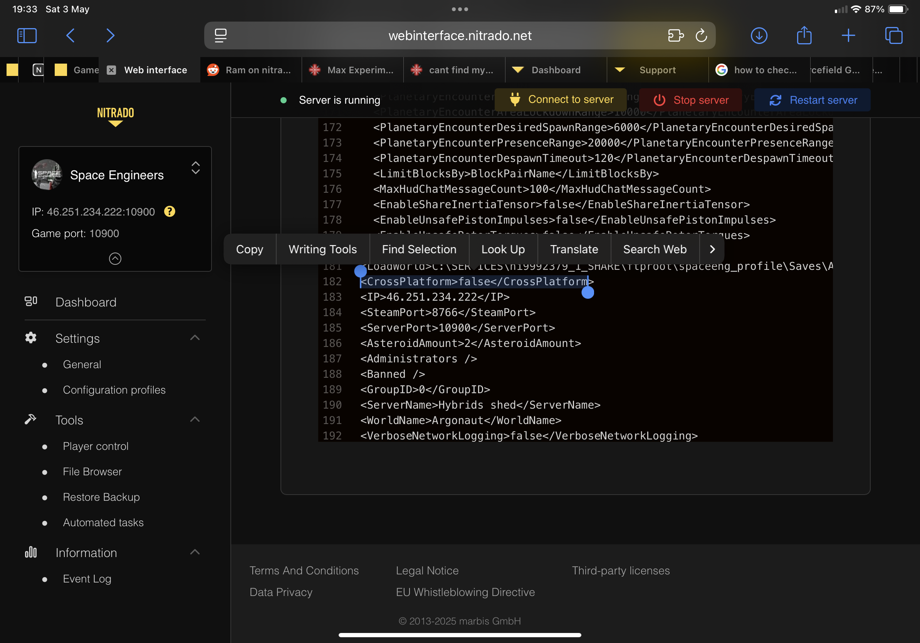Click the extensions icon in address bar

click(x=676, y=36)
